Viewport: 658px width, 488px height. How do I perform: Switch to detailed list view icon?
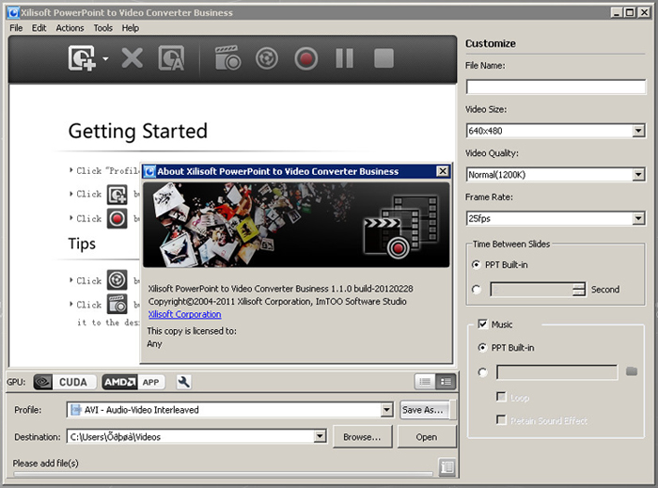[x=446, y=382]
